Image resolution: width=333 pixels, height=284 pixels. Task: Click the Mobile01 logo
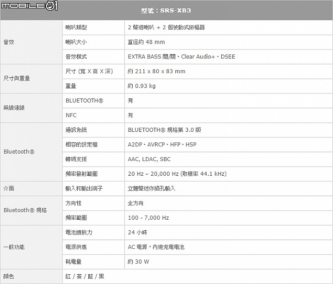[x=29, y=6]
